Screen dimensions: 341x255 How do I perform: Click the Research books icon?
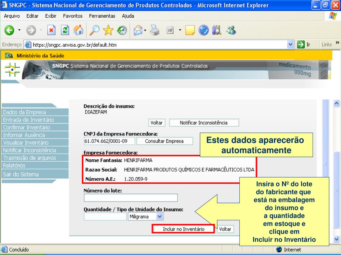(217, 30)
